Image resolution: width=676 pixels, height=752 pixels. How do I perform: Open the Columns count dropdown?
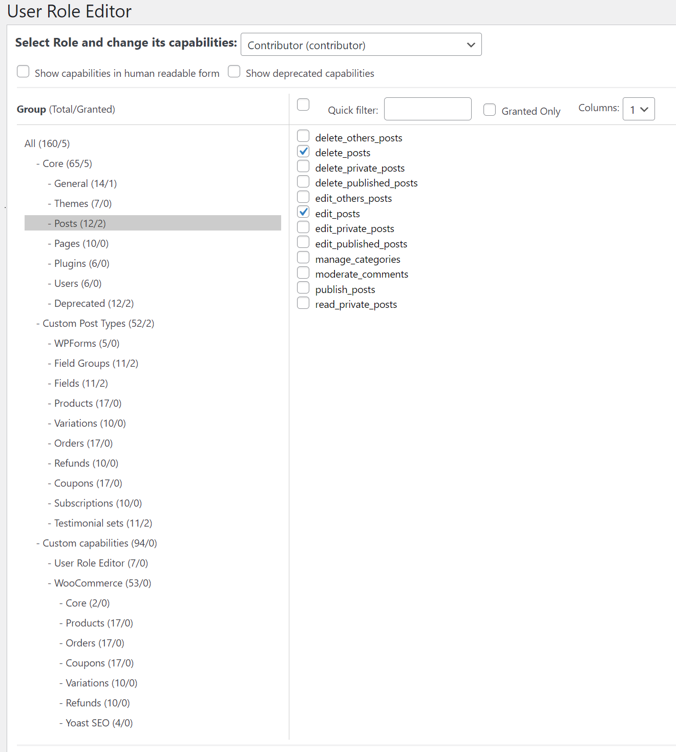click(638, 109)
